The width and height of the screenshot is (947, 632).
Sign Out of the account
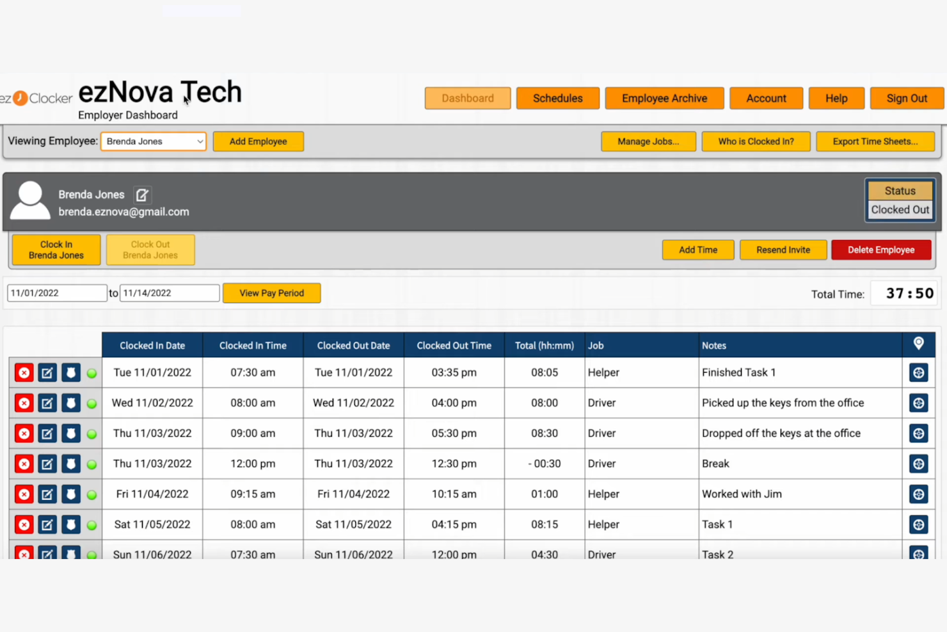pos(907,99)
